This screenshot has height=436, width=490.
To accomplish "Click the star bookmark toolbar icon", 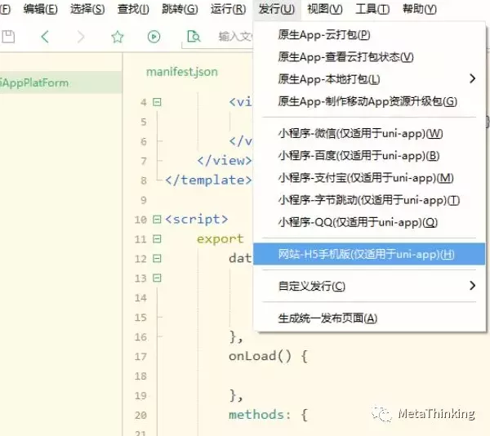I will pyautogui.click(x=118, y=37).
